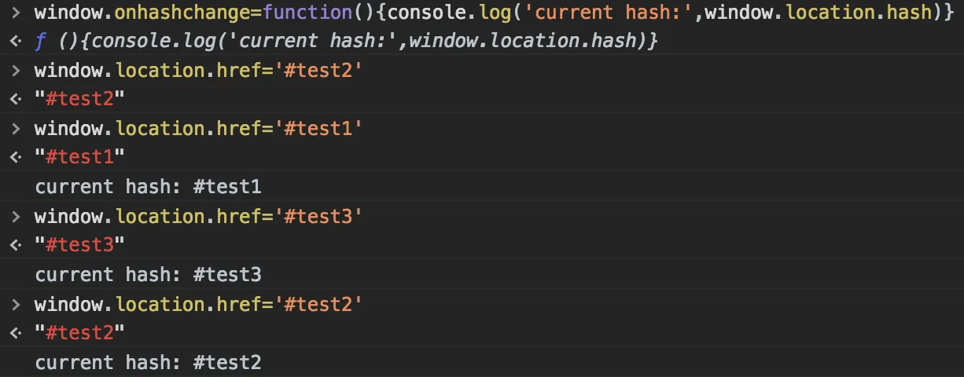
Task: Click the window.location.href='#test1' command text
Action: 198,128
